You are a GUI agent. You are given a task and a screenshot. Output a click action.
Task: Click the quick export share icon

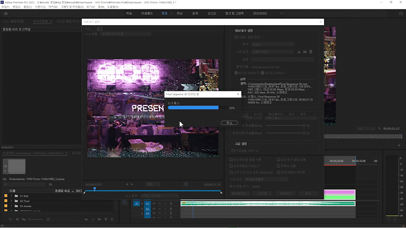(401, 14)
